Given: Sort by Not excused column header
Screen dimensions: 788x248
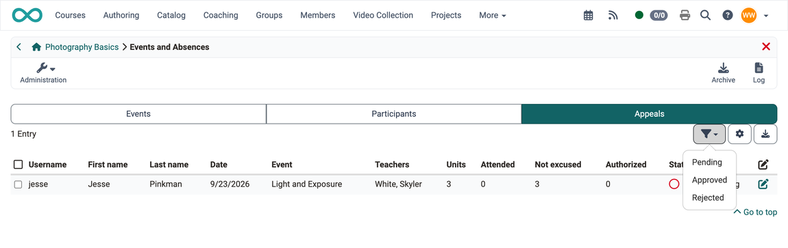Looking at the screenshot, I should (x=558, y=165).
